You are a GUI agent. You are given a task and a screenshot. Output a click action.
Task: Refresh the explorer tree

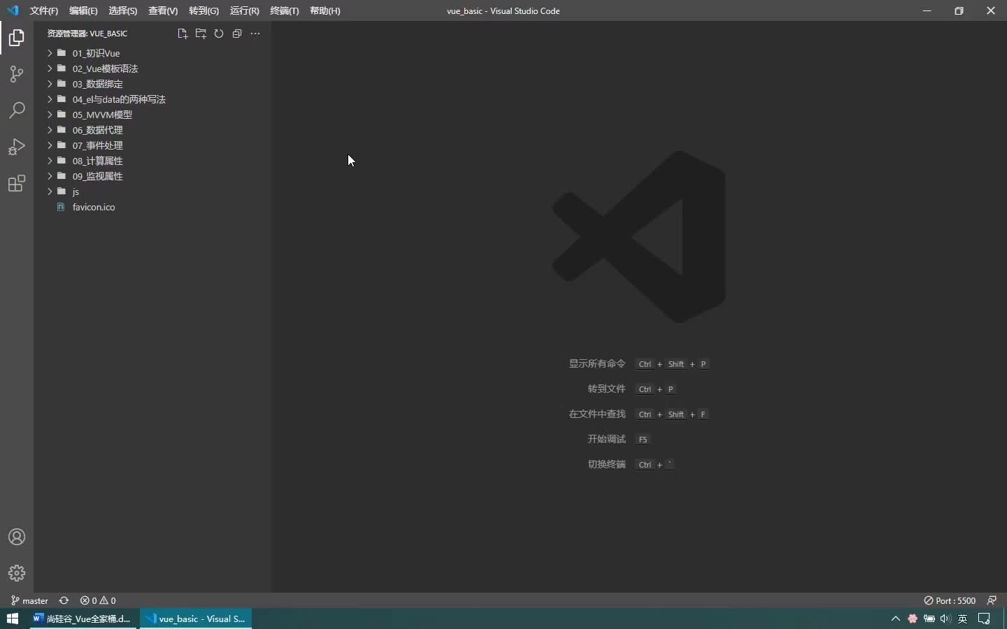click(x=219, y=34)
